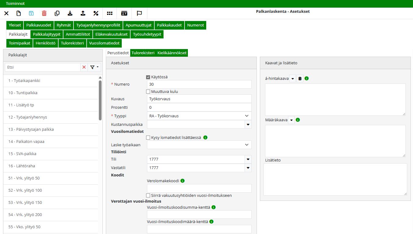
Task: Open the Toiminnot menu
Action: click(15, 4)
